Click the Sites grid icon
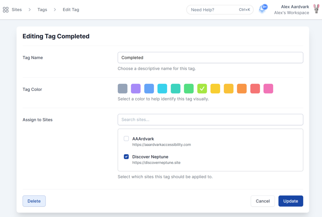Viewport: 322px width, 217px height. (6, 10)
